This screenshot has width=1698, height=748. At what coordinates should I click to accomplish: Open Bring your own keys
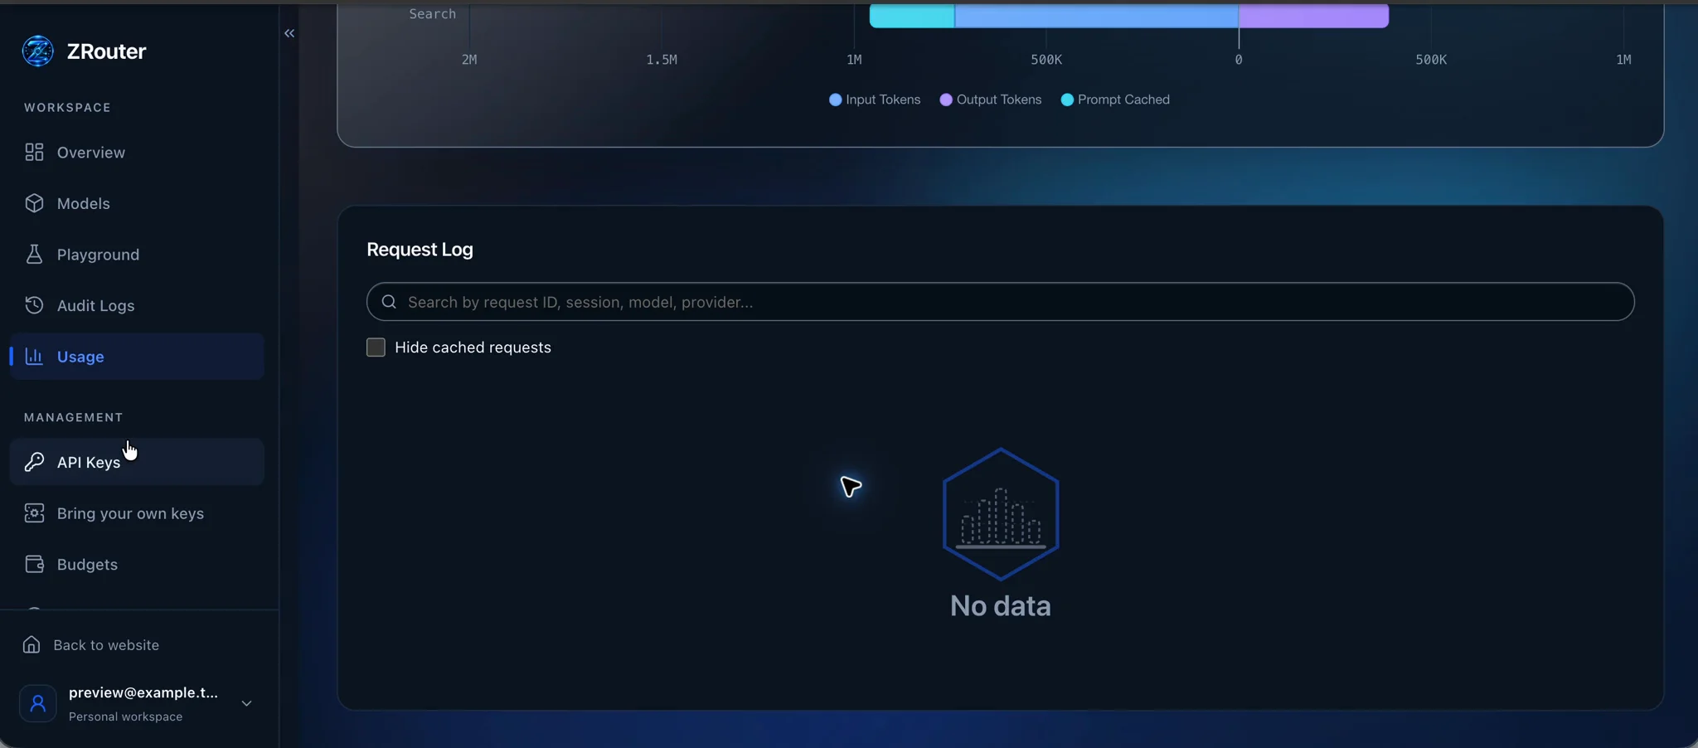pos(137,513)
